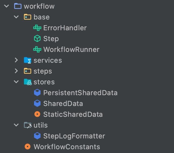The image size is (174, 153).
Task: Select the SharedData file
Action: click(63, 104)
